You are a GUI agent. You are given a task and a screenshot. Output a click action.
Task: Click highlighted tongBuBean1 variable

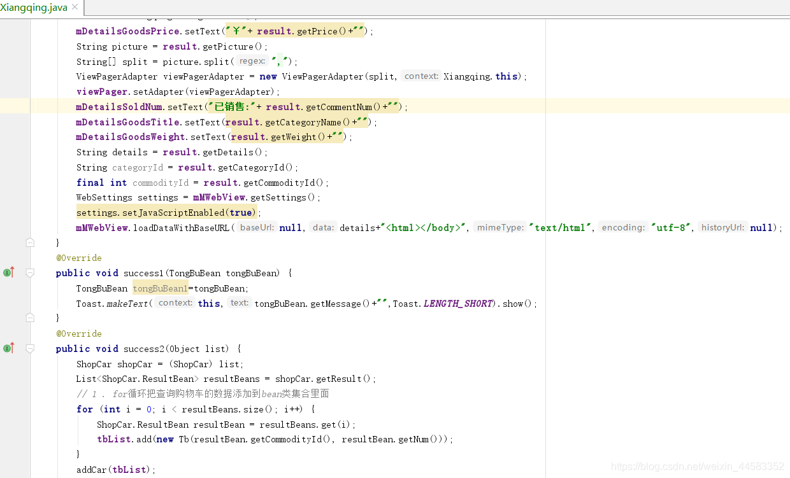[161, 288]
